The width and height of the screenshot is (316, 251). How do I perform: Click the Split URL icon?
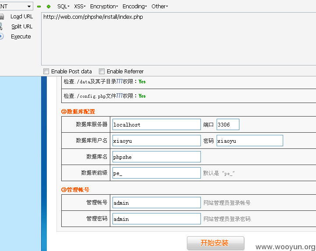(x=1, y=27)
